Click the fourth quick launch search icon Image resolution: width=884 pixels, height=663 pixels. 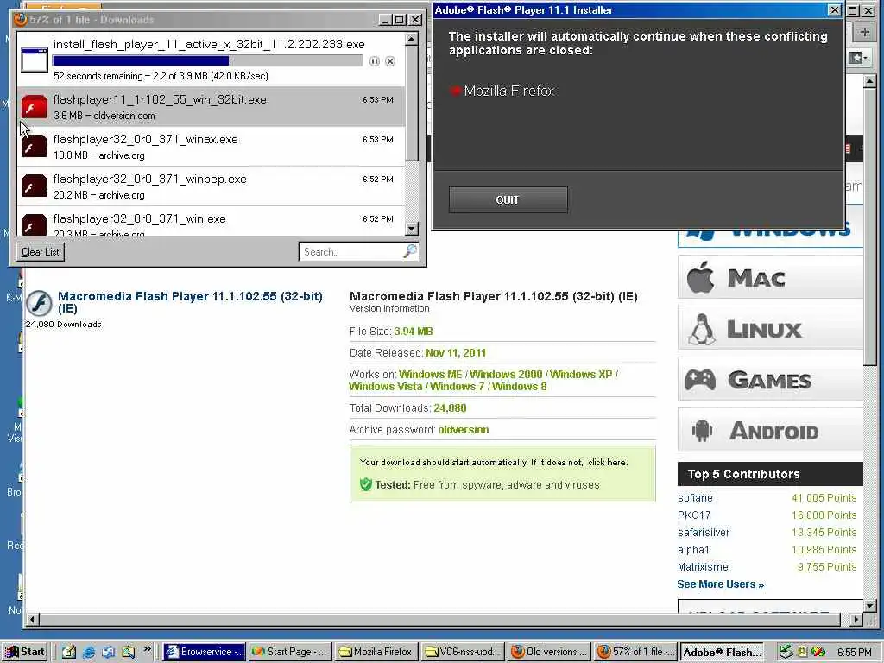pyautogui.click(x=128, y=652)
